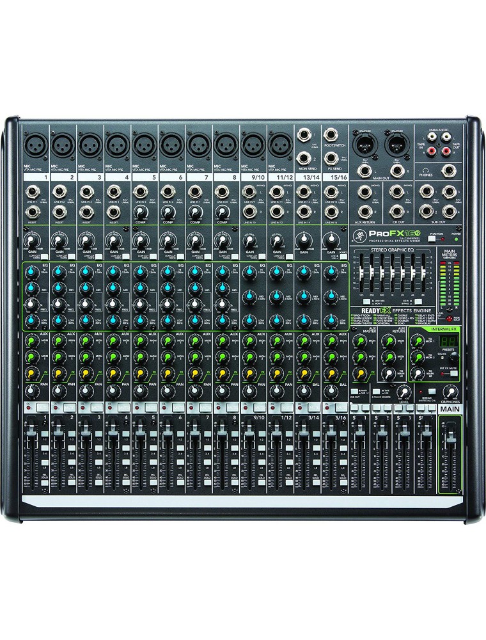486x640 pixels.
Task: Toggle the USB Out Main/Sub 1-2 switch
Action: [355, 391]
